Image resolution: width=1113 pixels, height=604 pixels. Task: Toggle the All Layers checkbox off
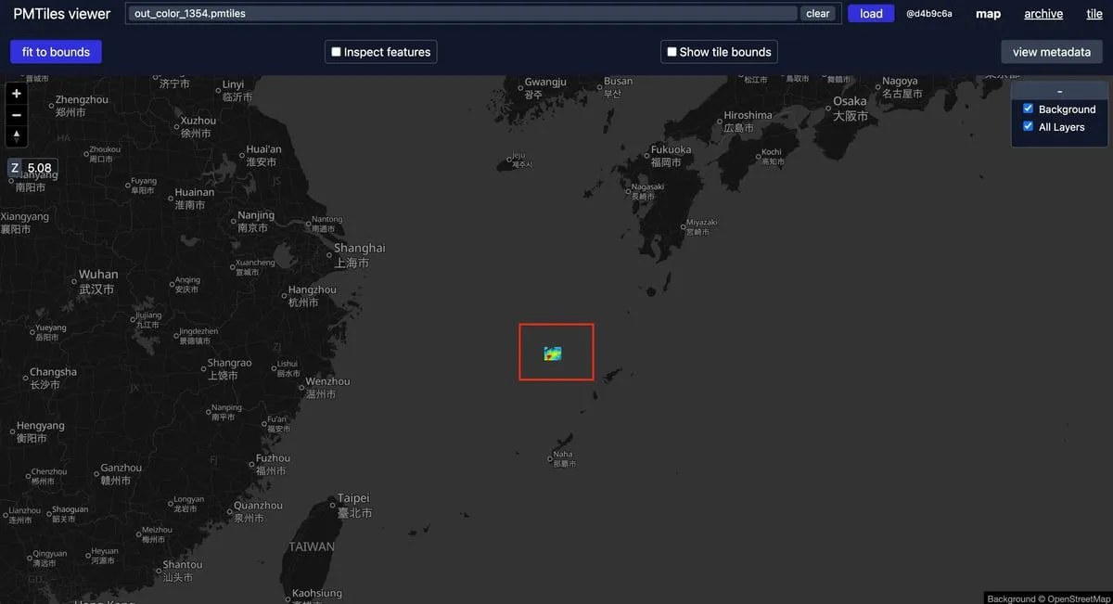(1028, 126)
